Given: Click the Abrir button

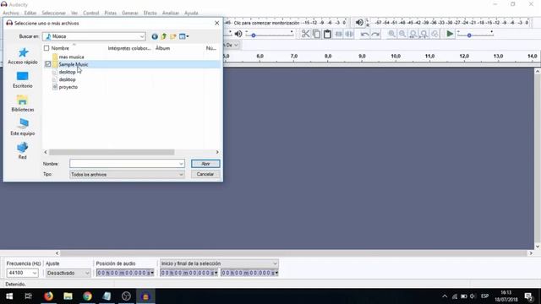Looking at the screenshot, I should coord(205,164).
